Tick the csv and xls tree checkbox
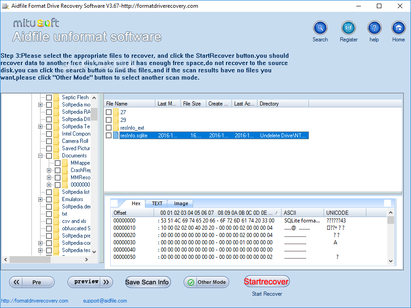This screenshot has width=411, height=308. pyautogui.click(x=49, y=221)
